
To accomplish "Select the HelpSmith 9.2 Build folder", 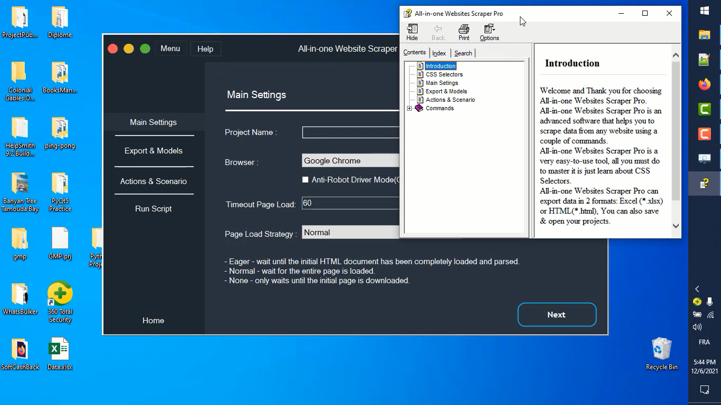I will coord(20,137).
